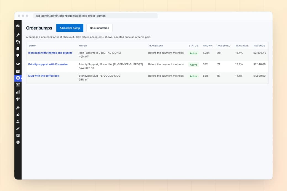Screen dimensions: 287x191
Task: Open the Mug with the coffee box bump
Action: (44, 76)
